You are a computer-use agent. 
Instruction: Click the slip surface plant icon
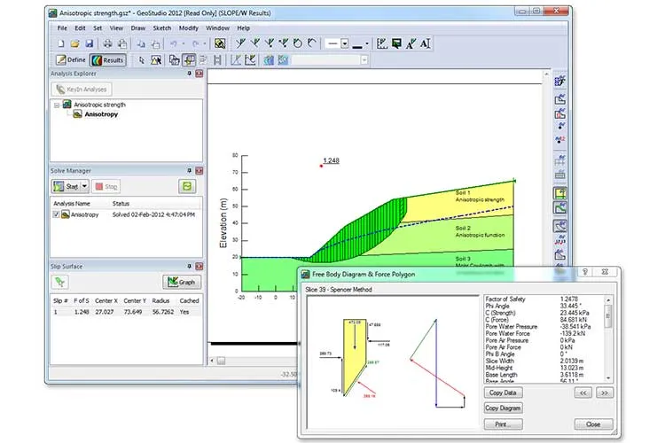pos(59,282)
